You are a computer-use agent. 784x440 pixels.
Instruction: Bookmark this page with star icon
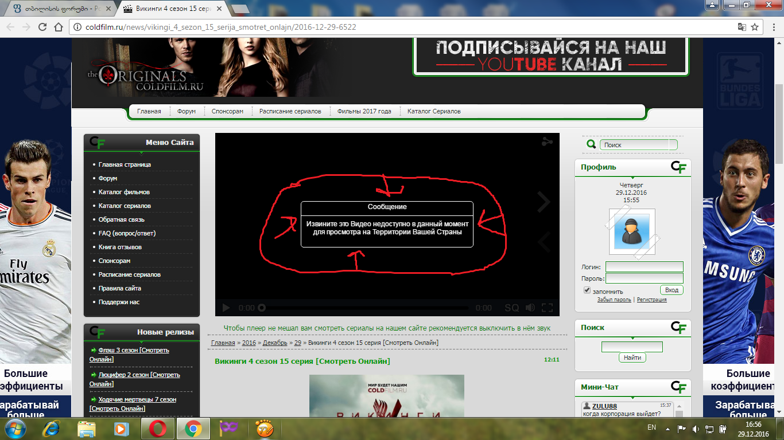755,27
